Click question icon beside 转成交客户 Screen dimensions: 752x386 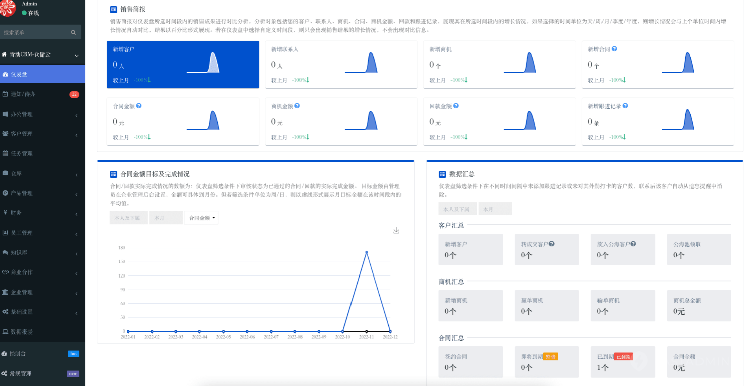click(552, 244)
